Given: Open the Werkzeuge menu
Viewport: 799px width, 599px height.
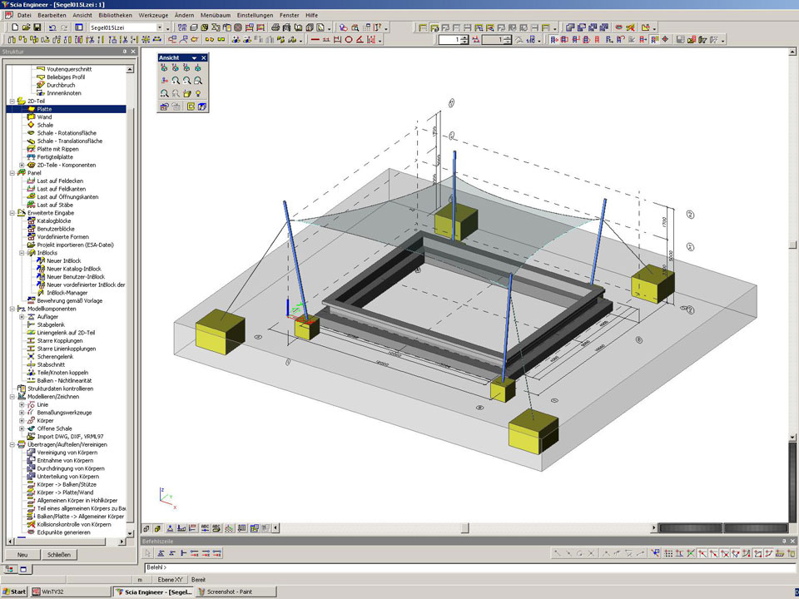Looking at the screenshot, I should (x=154, y=15).
